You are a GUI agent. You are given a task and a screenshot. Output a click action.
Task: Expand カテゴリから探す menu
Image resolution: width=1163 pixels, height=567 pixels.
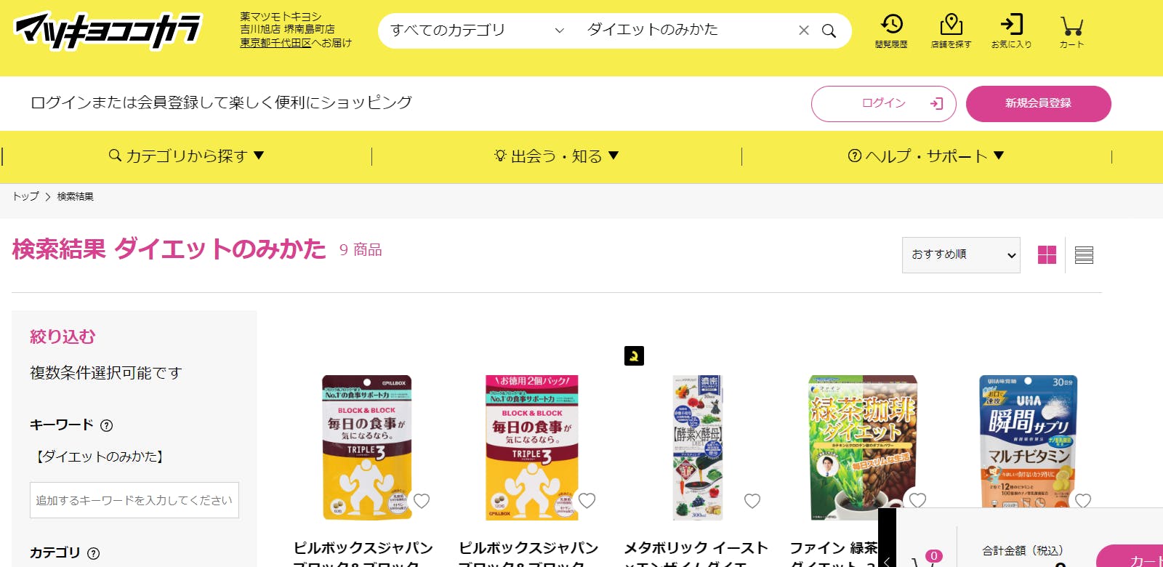(187, 156)
